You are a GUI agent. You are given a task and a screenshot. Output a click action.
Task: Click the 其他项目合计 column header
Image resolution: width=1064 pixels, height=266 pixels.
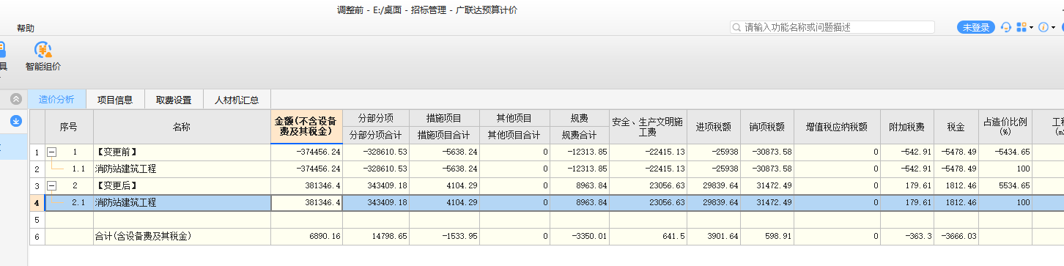(x=514, y=135)
